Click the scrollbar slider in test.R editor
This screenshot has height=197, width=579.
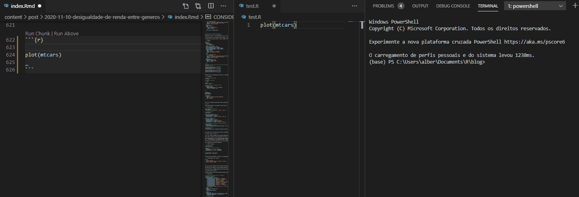click(362, 25)
